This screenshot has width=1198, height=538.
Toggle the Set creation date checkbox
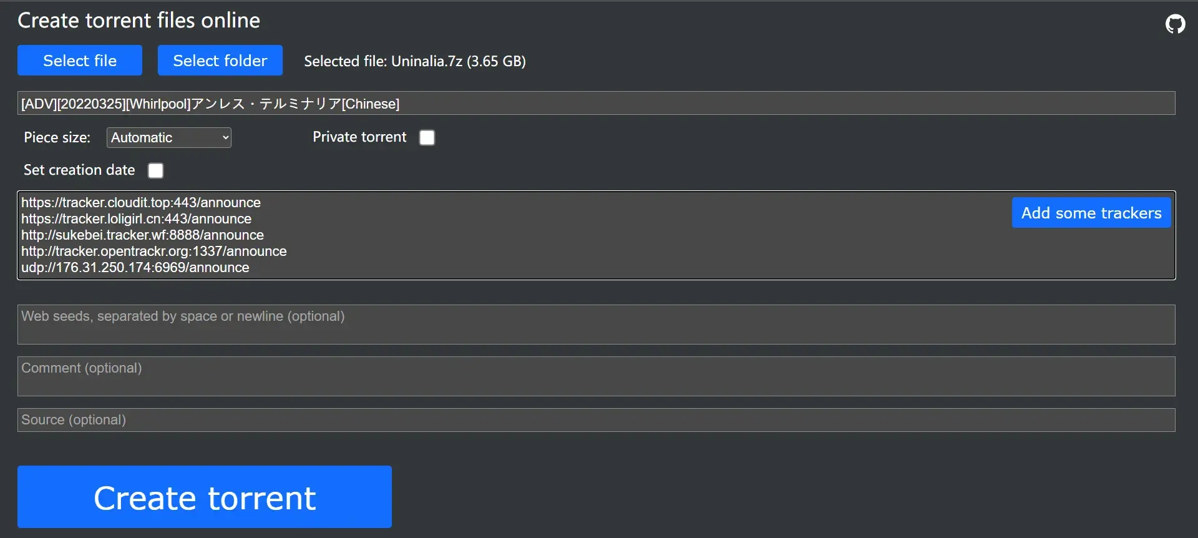pyautogui.click(x=156, y=170)
